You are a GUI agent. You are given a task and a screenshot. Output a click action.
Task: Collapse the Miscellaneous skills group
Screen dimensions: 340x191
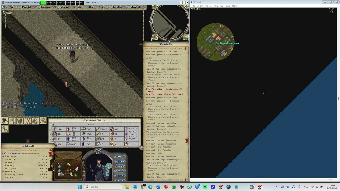(2, 153)
